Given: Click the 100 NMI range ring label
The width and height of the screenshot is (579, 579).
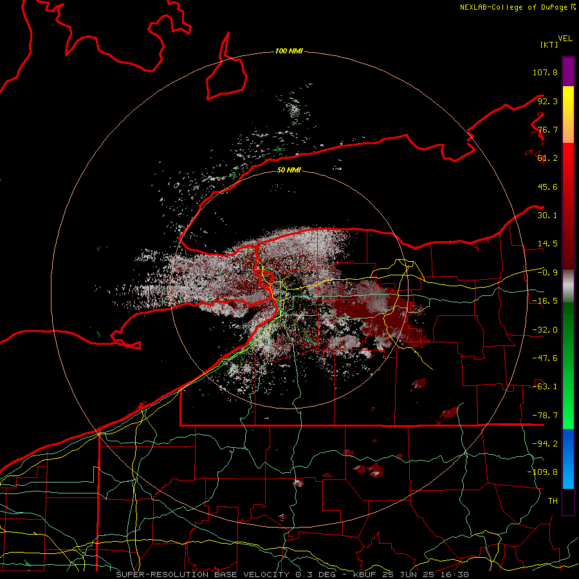Looking at the screenshot, I should tap(289, 51).
